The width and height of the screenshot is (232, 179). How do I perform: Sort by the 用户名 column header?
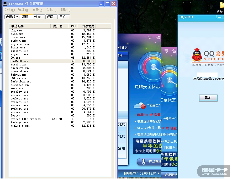[59, 26]
